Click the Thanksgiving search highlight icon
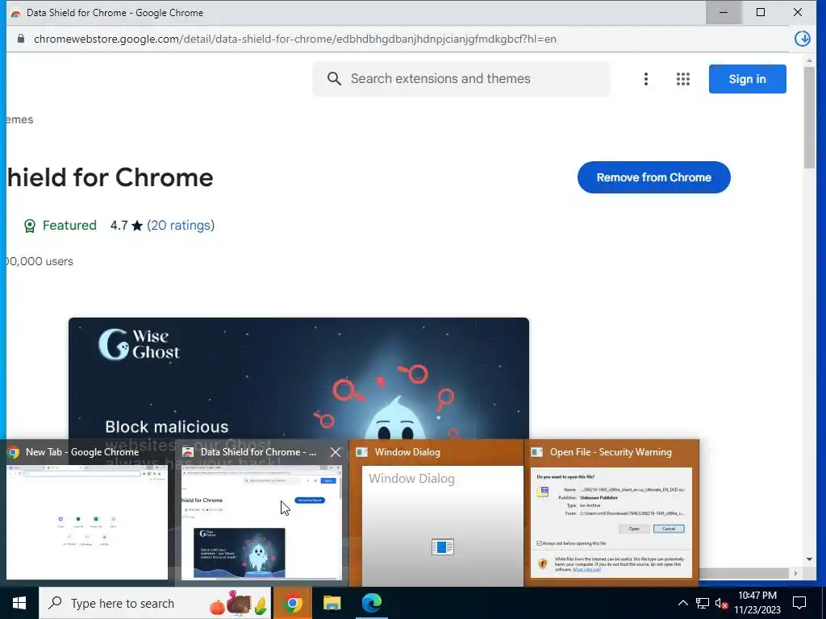Viewport: 826px width, 619px height. coord(239,603)
